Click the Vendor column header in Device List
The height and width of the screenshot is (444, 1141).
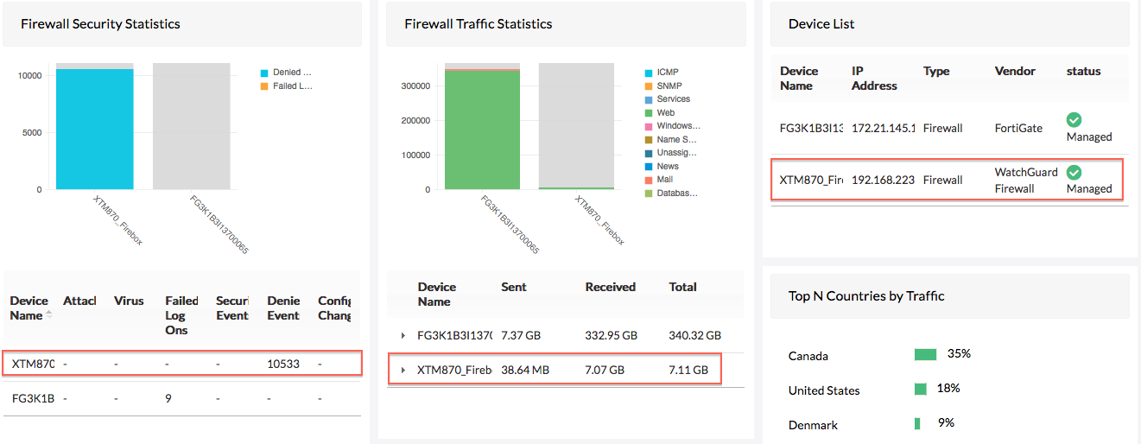1015,71
